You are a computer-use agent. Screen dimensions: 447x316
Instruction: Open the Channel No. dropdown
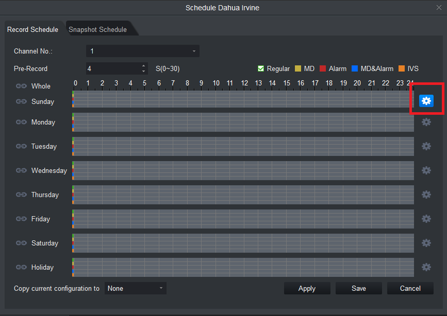click(142, 51)
